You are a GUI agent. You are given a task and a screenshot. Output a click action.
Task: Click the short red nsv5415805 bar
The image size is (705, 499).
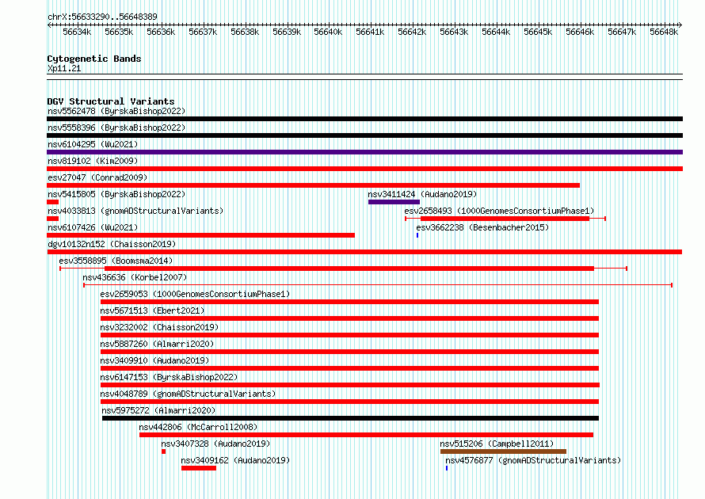point(52,202)
